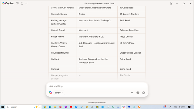The width and height of the screenshot is (194, 109).
Task: Click the 'The Castle' cell
Action: click(131, 77)
